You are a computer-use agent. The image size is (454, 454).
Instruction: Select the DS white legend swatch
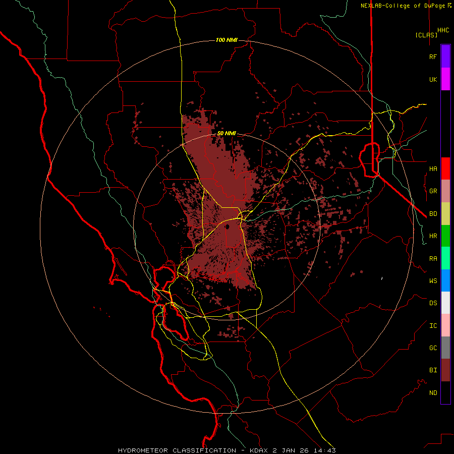pyautogui.click(x=445, y=303)
